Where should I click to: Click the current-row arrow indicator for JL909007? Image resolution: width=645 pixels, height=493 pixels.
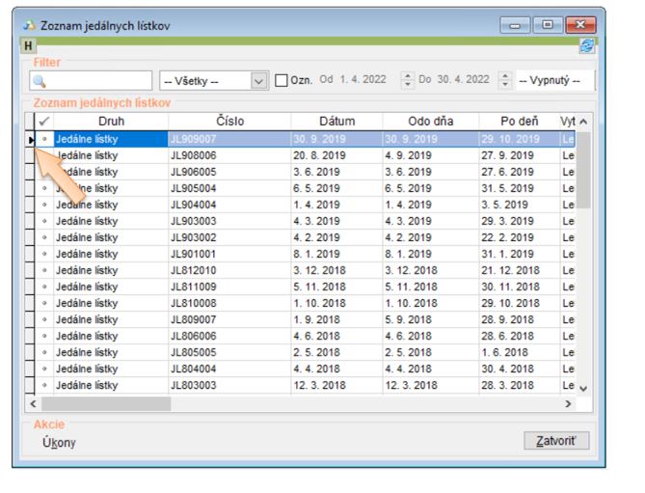coord(31,139)
